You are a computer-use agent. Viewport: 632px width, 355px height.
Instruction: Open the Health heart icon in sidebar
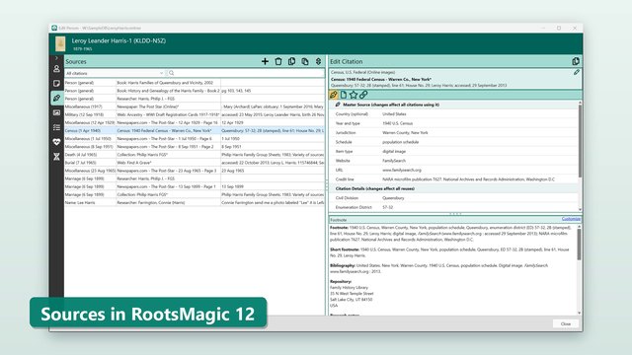pyautogui.click(x=57, y=142)
